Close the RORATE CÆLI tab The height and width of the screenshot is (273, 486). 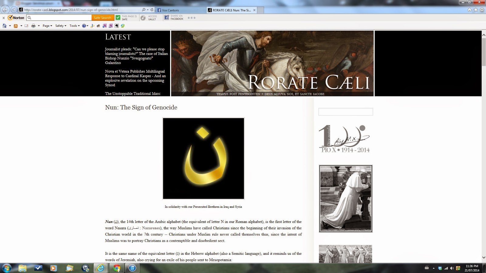click(254, 10)
